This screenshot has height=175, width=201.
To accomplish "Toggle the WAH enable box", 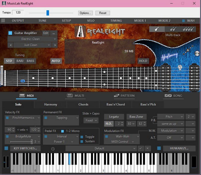I will [183, 21].
